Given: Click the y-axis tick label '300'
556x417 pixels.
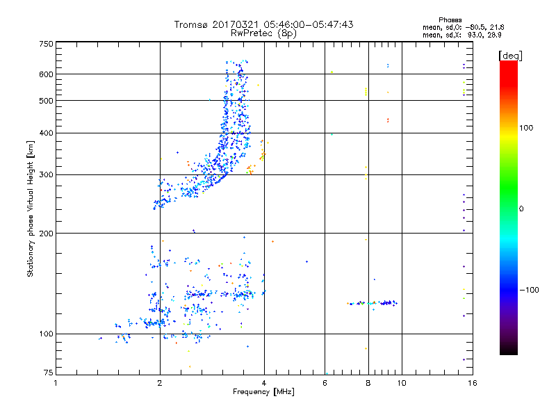Looking at the screenshot, I should tap(46, 175).
